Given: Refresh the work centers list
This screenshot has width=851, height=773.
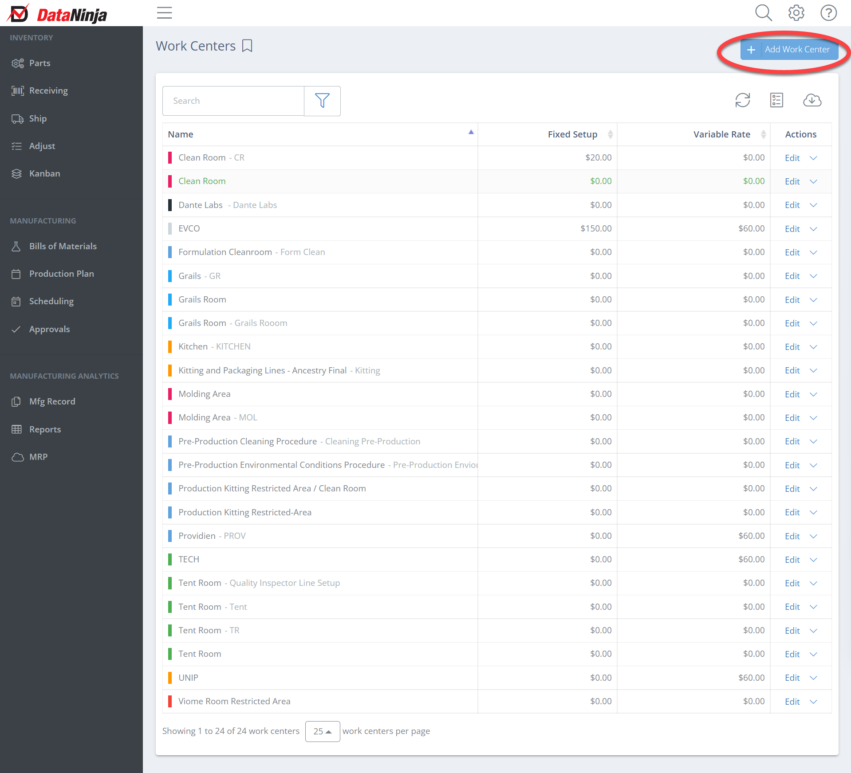Looking at the screenshot, I should [742, 100].
